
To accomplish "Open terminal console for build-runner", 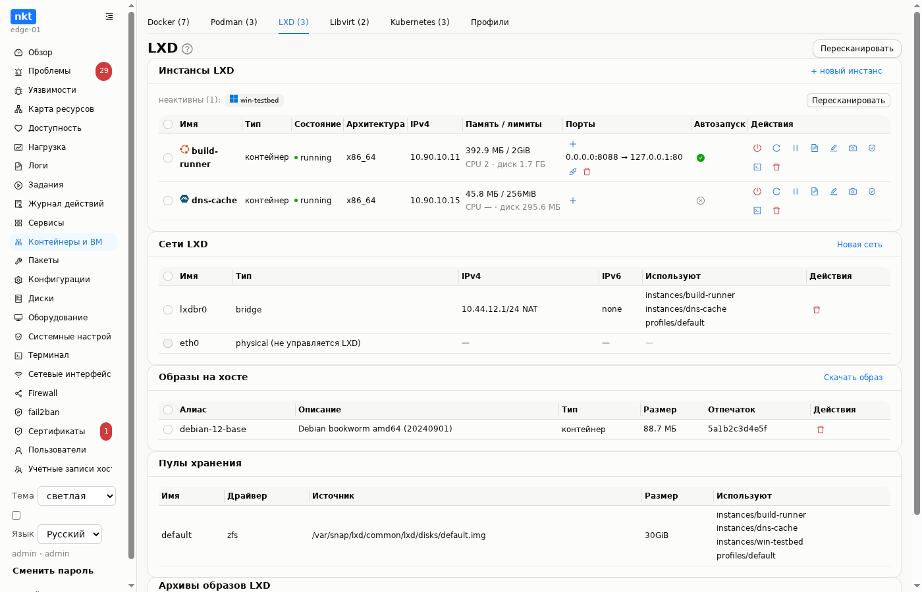I will click(x=757, y=167).
